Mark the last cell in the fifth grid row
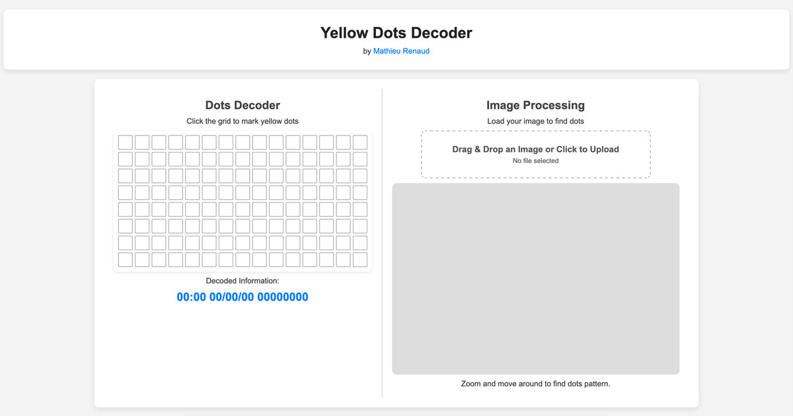The image size is (793, 416). tap(359, 209)
